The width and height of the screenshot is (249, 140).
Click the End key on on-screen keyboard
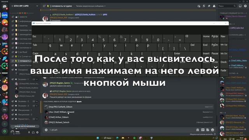[x=206, y=47]
